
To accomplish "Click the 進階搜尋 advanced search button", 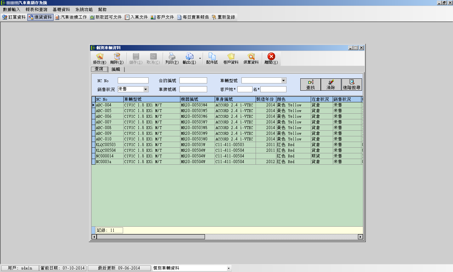I will (x=351, y=84).
